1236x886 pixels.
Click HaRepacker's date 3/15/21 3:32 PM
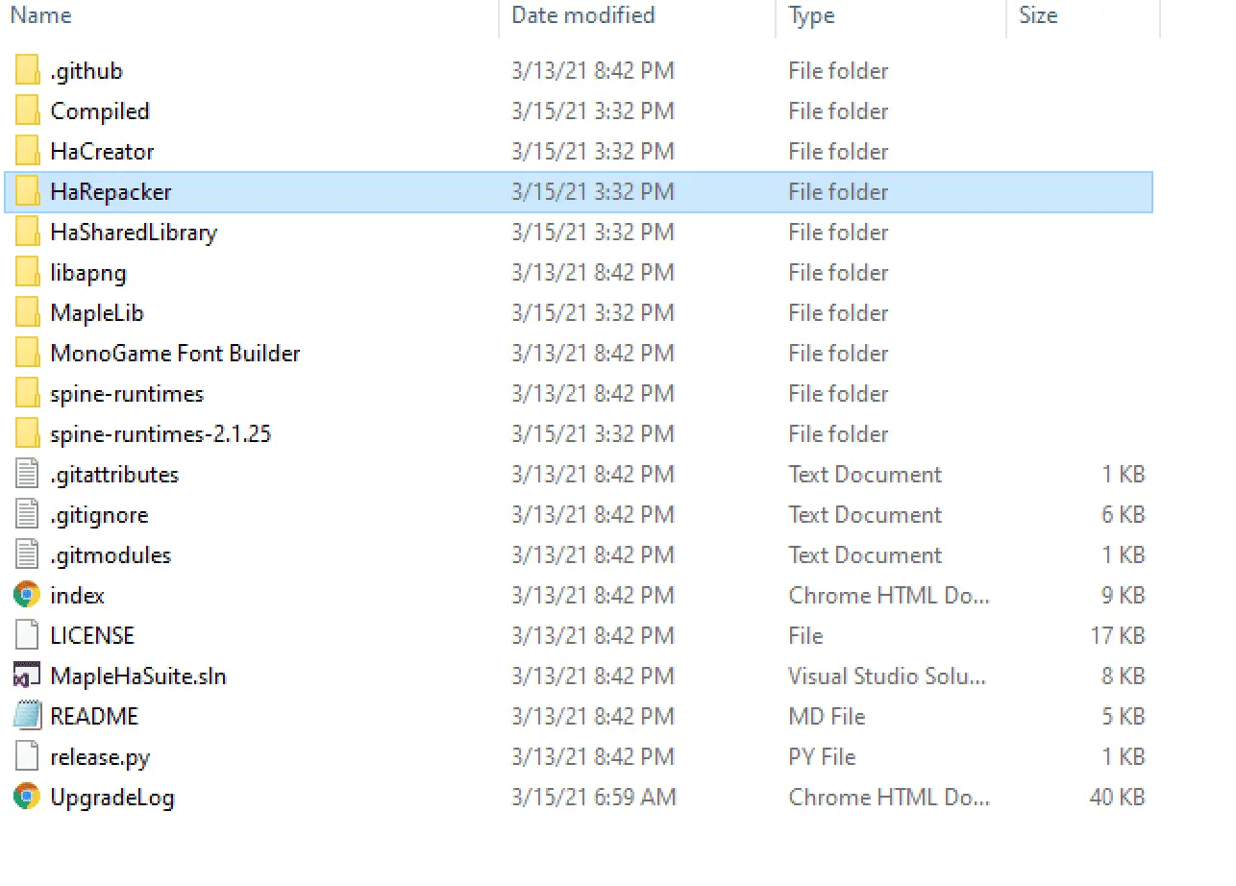(593, 192)
